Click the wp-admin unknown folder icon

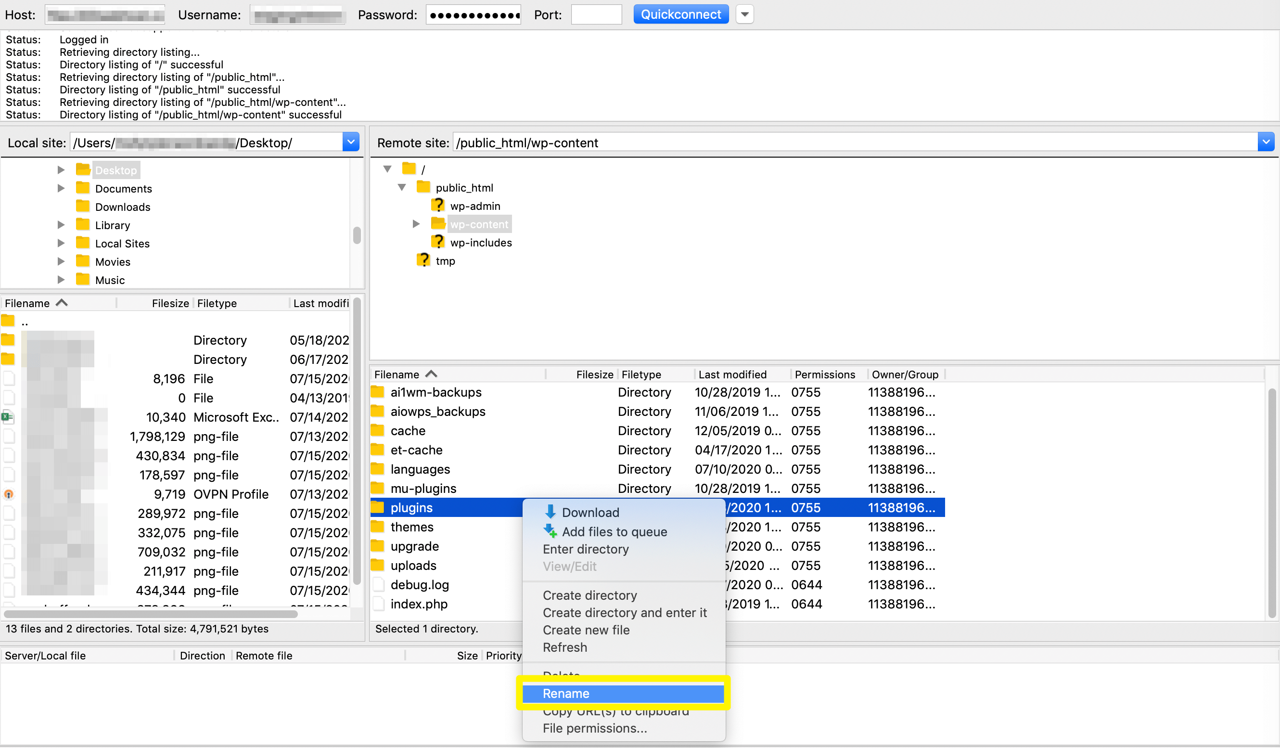tap(437, 206)
